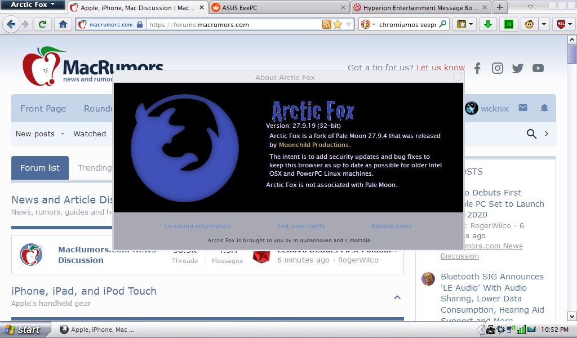The image size is (577, 338).
Task: Open the Greasemonkey dropdown arrow
Action: point(544,25)
